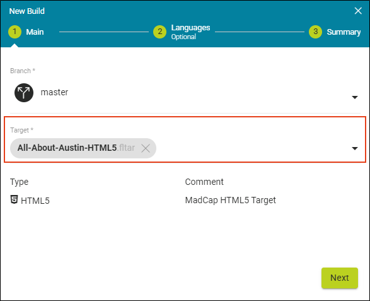Click the MadCap HTML5 Target comment text
This screenshot has width=370, height=301.
click(230, 201)
